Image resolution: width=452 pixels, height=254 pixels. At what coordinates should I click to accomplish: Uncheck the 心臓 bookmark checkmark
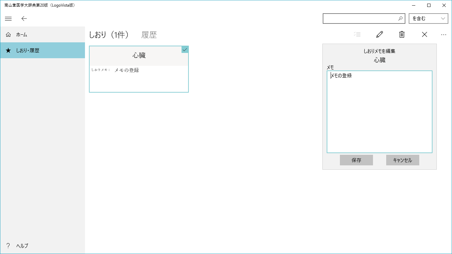point(185,50)
